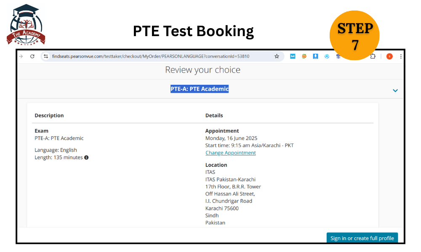Click the I.I. Chundrigar Road text
421x252 pixels.
pos(229,201)
